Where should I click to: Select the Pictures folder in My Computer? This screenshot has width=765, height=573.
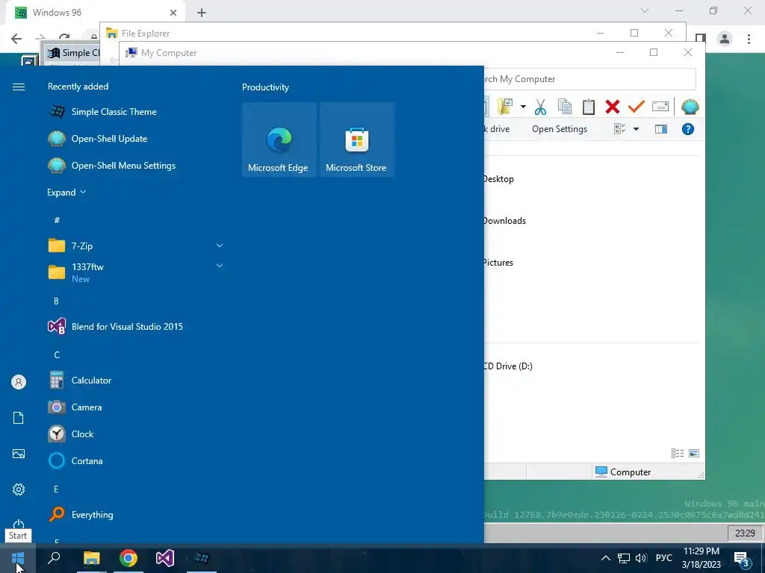(x=498, y=263)
